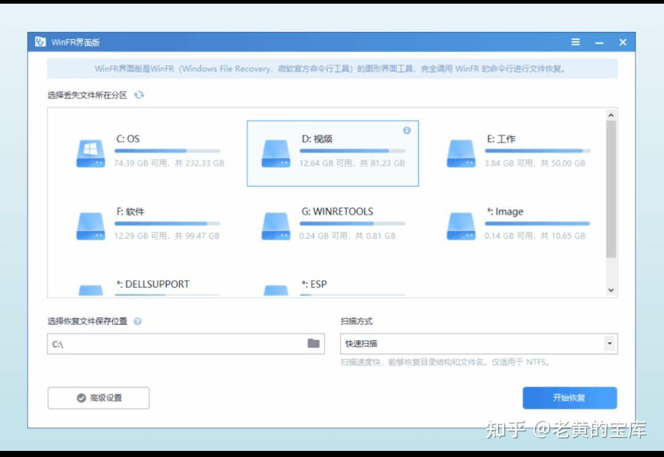The image size is (664, 457).
Task: Click help icon beside save location label
Action: [x=138, y=322]
